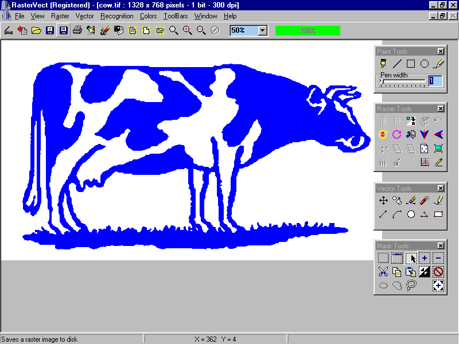
Task: Click the page with four arrows resize icon
Action: click(x=425, y=148)
